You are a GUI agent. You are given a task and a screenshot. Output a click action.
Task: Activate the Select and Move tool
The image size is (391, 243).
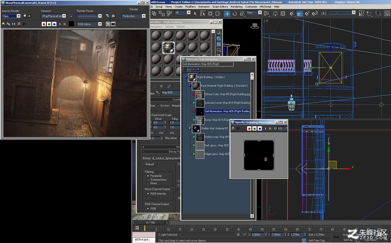pos(227,13)
